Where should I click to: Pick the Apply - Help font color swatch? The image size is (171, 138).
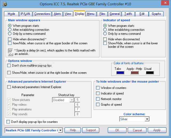(x=134, y=72)
